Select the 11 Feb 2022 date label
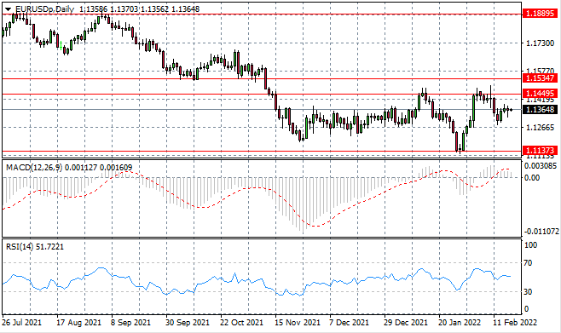The width and height of the screenshot is (561, 333). (x=515, y=323)
